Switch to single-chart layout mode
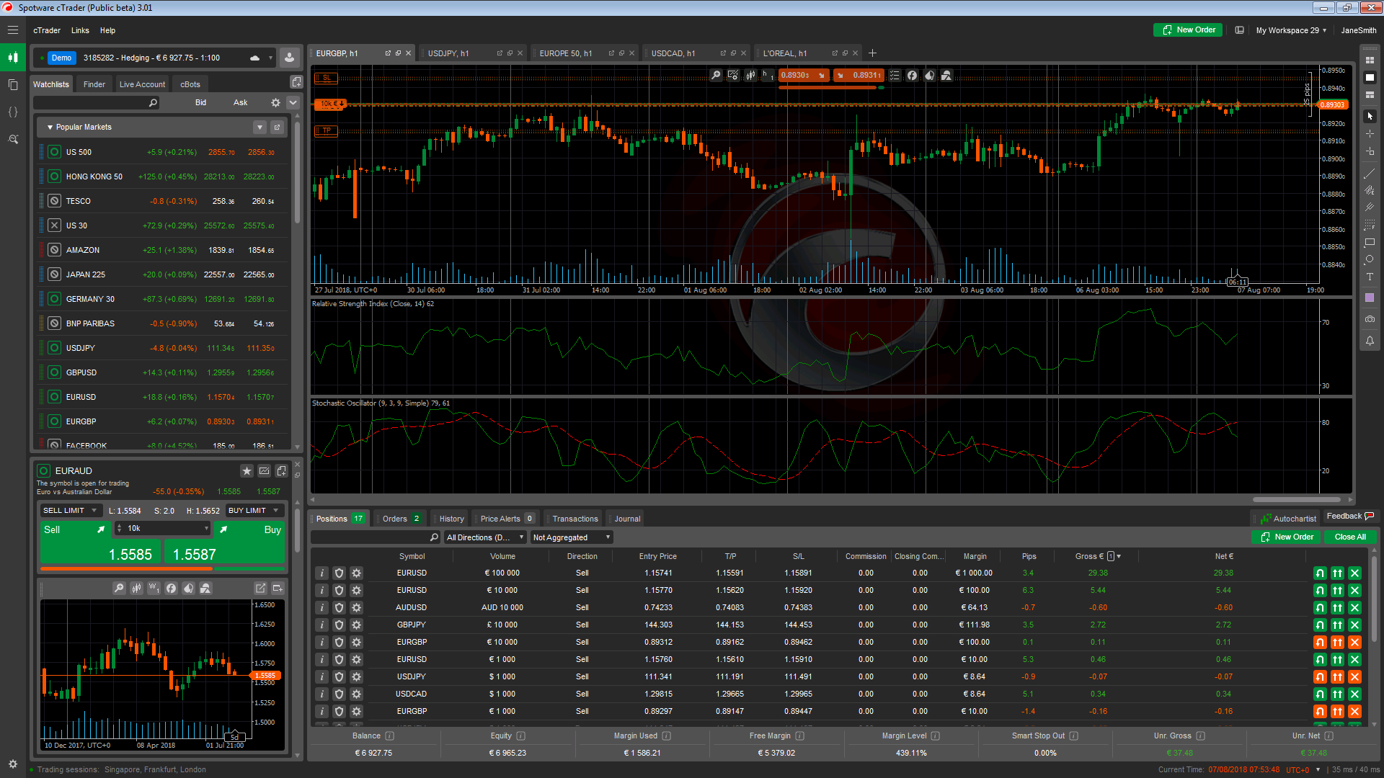 pyautogui.click(x=1370, y=77)
